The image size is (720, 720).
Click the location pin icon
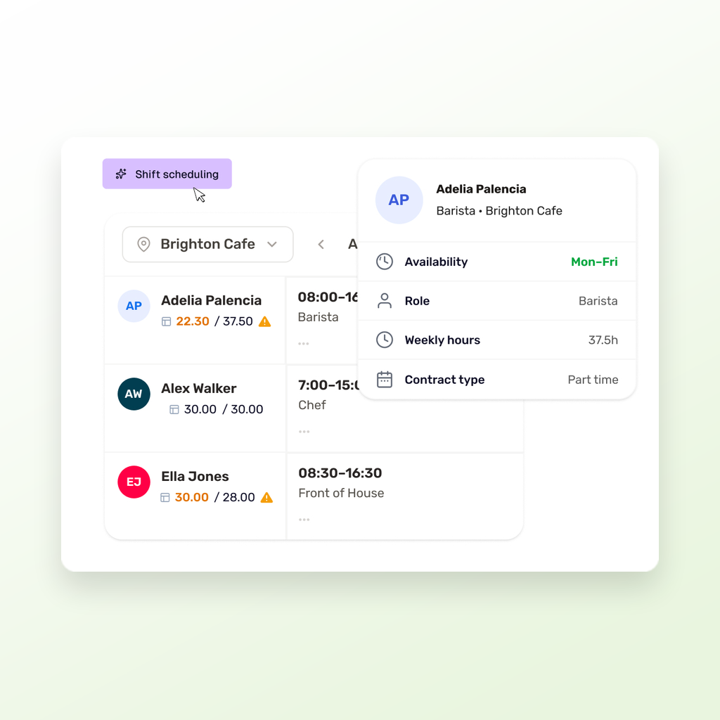[143, 244]
